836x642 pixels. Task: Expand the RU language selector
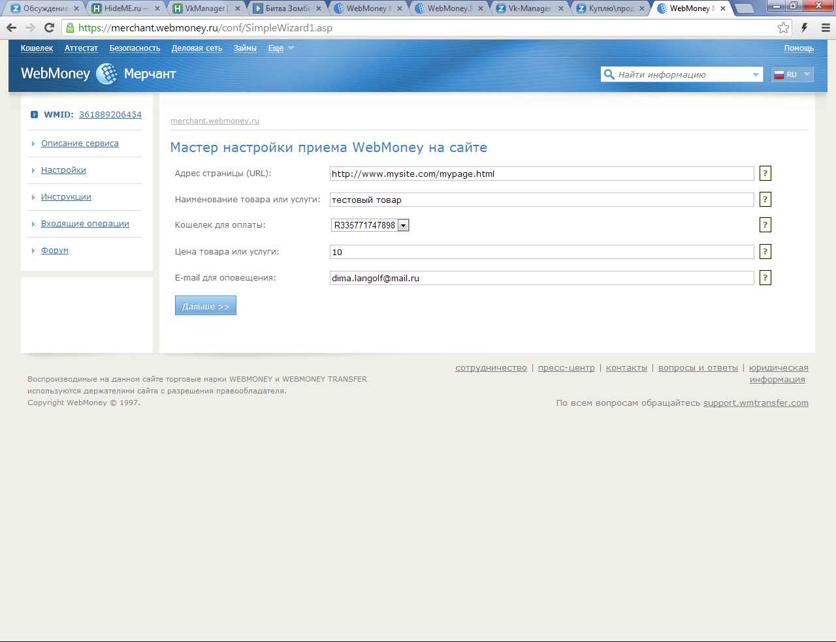(792, 74)
